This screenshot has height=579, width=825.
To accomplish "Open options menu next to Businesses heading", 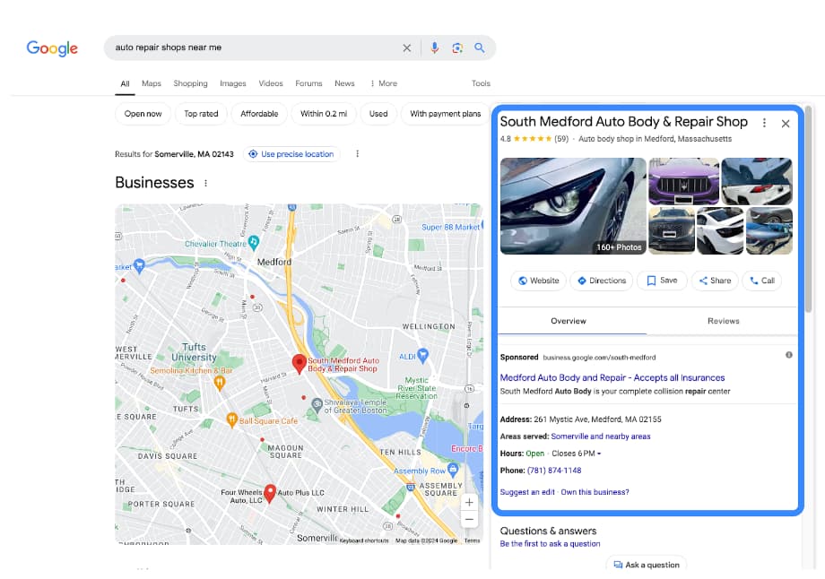I will 205,183.
